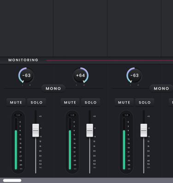The image size is (173, 183).
Task: Click the second channel peak level readout
Action: 72,115
